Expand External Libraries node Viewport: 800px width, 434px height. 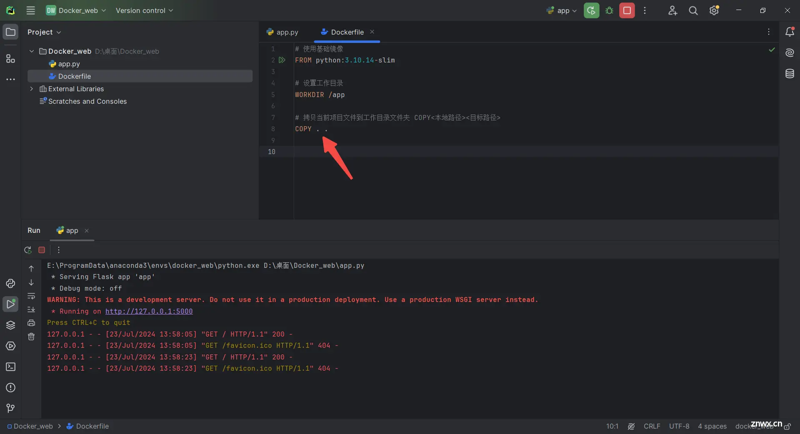pos(31,89)
